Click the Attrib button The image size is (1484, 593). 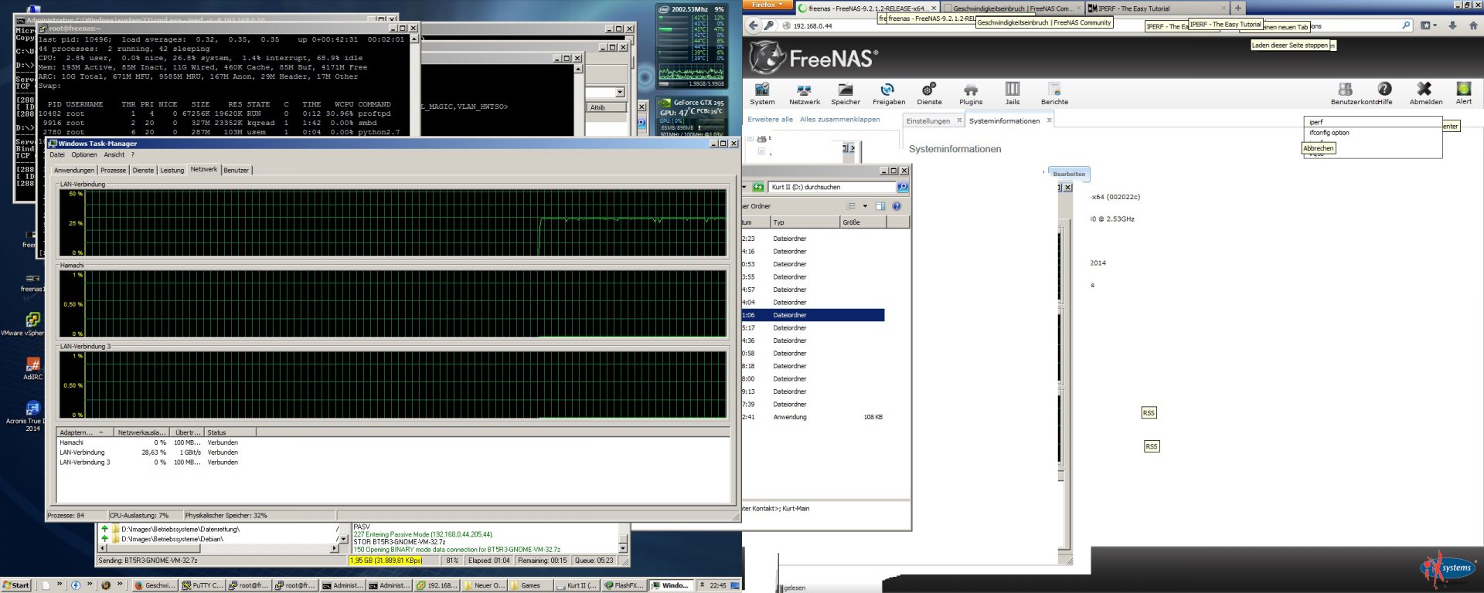[x=605, y=107]
